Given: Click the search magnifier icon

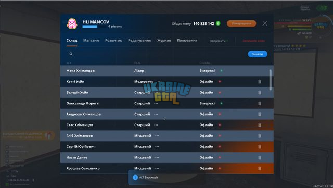Looking at the screenshot, I should coord(71,54).
